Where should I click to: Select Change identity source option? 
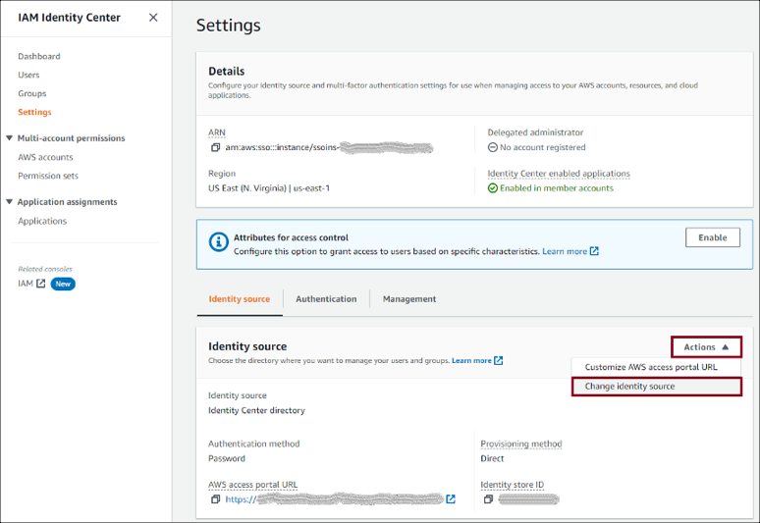(x=629, y=387)
